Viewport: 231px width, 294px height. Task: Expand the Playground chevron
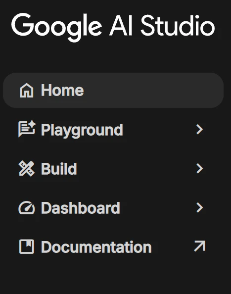coord(199,129)
